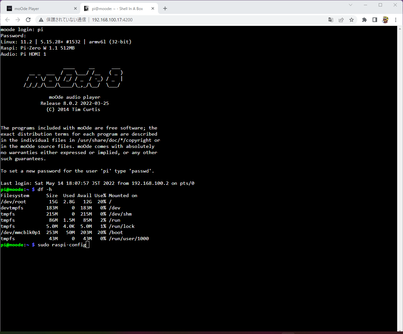Open the Extensions puzzle icon
The height and width of the screenshot is (334, 403).
pos(364,20)
